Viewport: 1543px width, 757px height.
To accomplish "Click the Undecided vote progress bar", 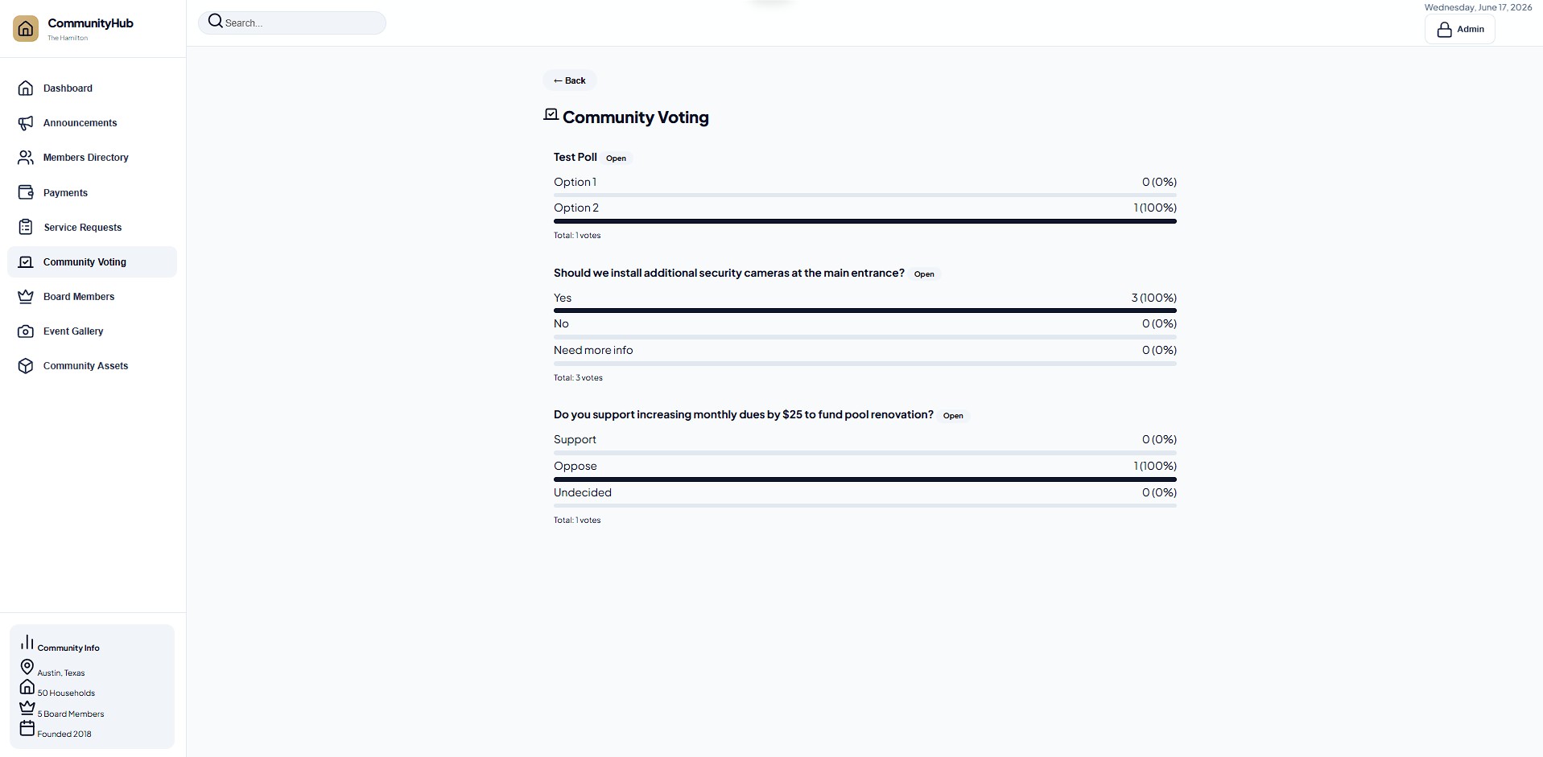I will click(x=865, y=506).
